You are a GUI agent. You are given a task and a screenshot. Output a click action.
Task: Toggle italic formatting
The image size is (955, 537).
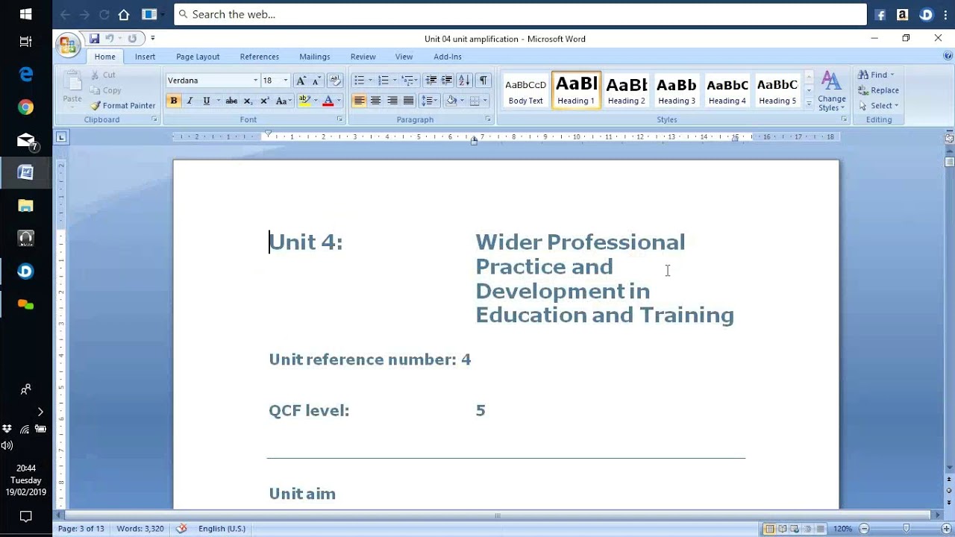190,101
